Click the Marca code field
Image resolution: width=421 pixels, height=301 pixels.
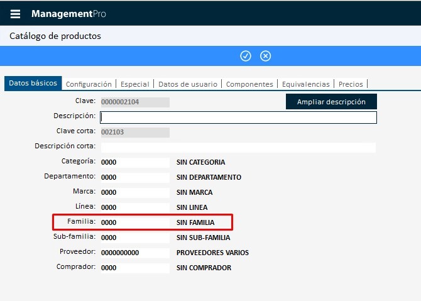134,192
